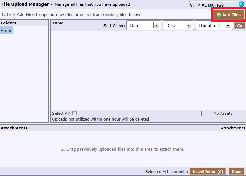Open the Thumbnail view mode dropdown
This screenshot has width=246, height=176.
click(213, 26)
